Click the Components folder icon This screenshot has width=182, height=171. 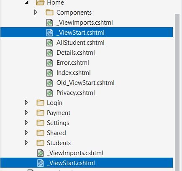tap(49, 13)
